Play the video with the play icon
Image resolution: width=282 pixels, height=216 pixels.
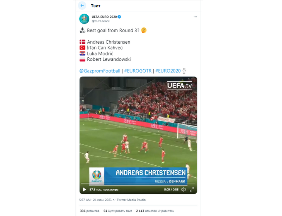84,190
